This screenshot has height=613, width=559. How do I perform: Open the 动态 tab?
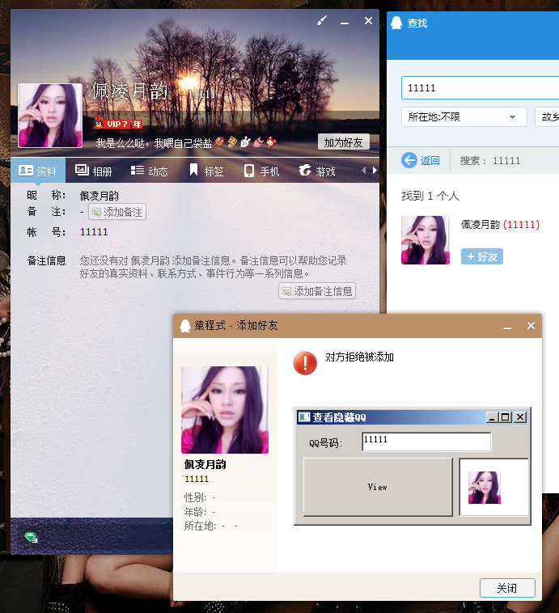149,171
